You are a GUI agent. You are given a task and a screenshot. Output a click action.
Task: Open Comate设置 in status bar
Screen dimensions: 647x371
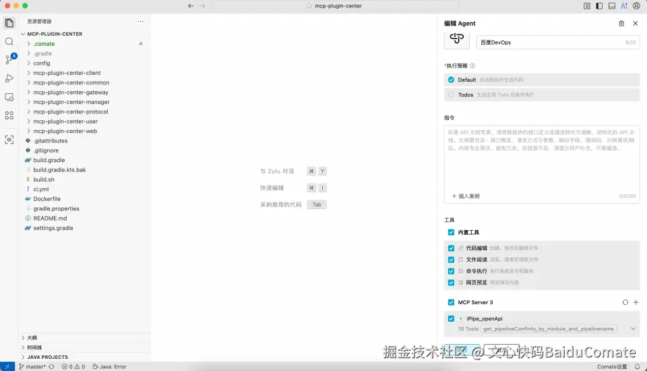[x=612, y=367]
